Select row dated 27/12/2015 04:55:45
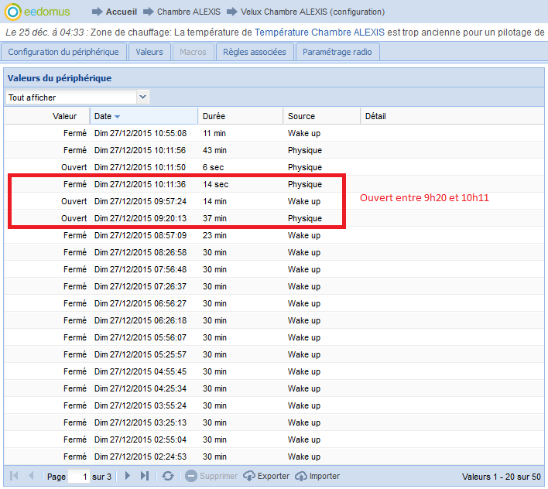The width and height of the screenshot is (548, 489). [274, 371]
